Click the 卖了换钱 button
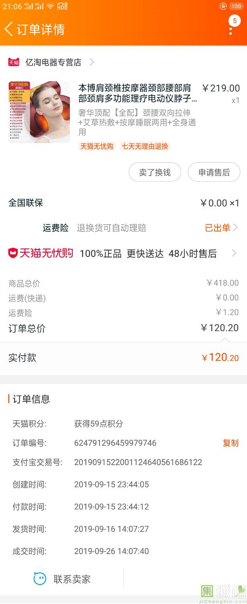The height and width of the screenshot is (604, 247). (155, 172)
